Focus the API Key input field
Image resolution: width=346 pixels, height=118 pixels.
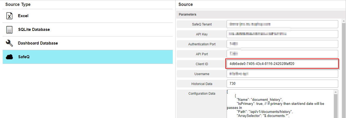(x=282, y=34)
